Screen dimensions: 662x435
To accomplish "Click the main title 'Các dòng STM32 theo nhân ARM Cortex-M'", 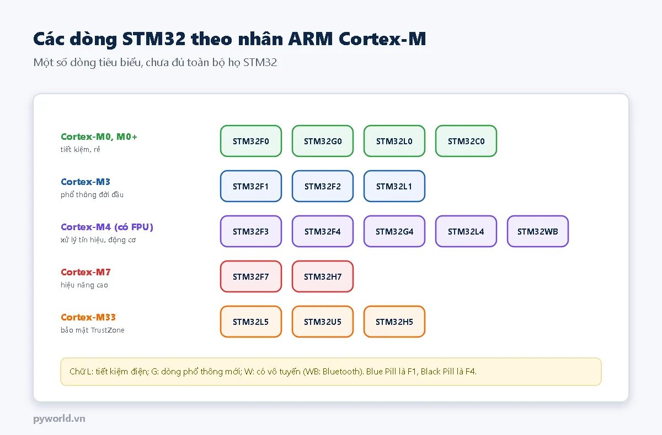I will click(x=229, y=39).
